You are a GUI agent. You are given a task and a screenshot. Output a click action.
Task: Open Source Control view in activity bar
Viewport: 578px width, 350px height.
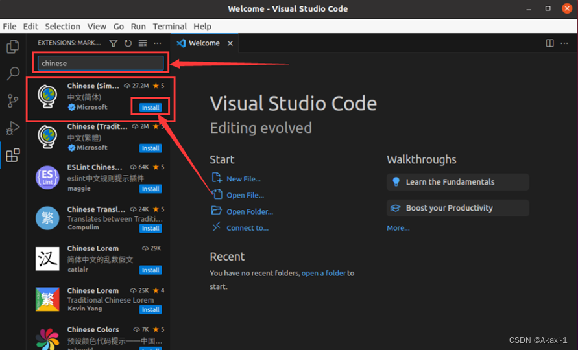(x=13, y=100)
